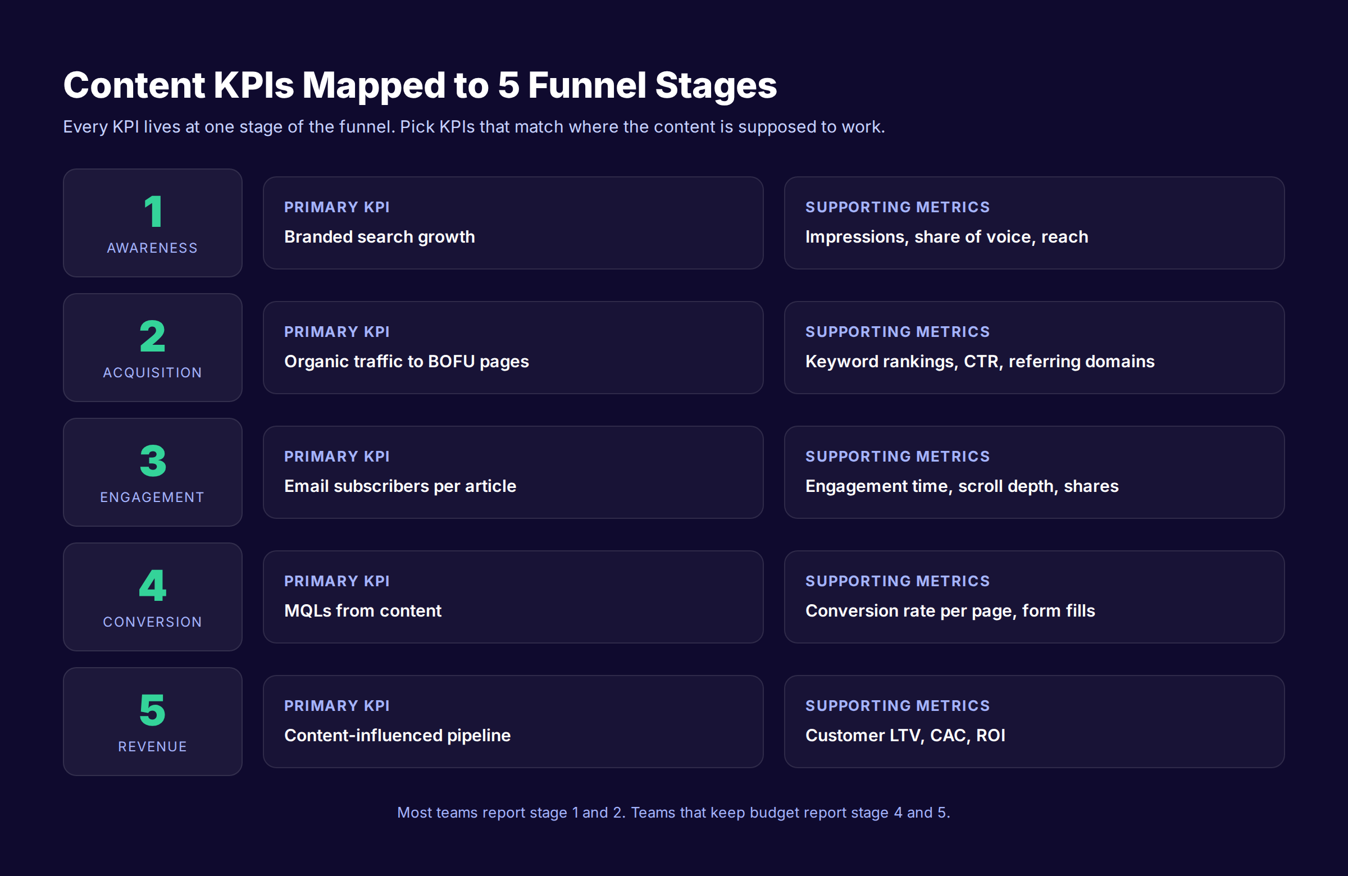
Task: Click 'SUPPORTING METRICS' label in Conversion row
Action: click(897, 581)
